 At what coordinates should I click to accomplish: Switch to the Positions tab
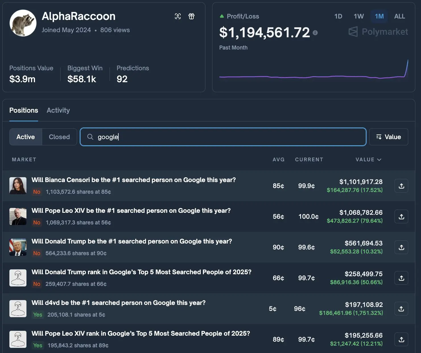(x=24, y=110)
